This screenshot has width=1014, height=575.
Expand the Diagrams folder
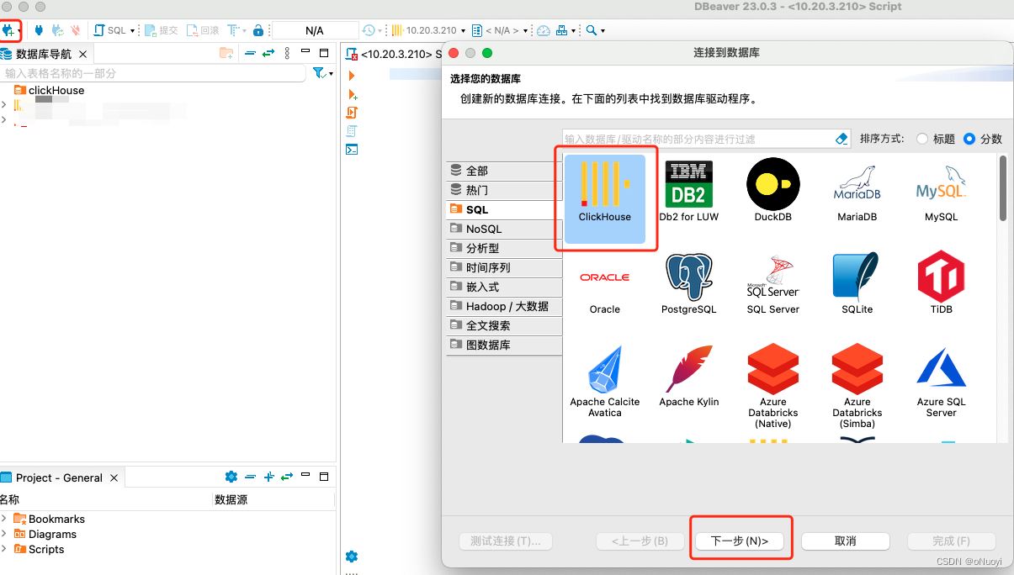[4, 534]
